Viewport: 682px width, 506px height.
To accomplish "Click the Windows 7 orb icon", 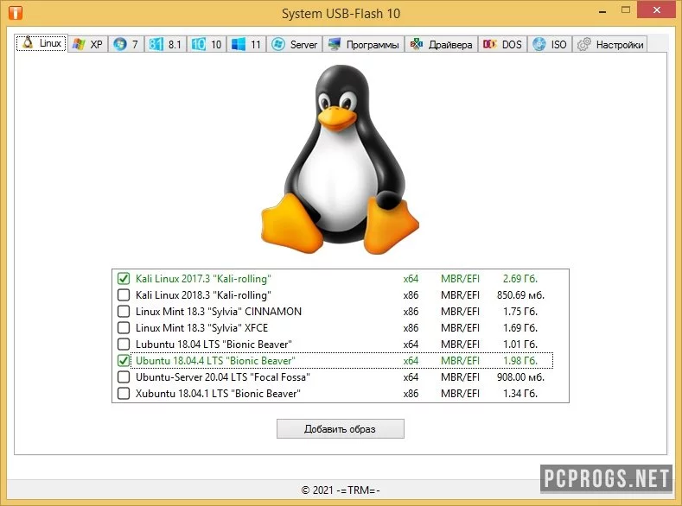I will pyautogui.click(x=119, y=44).
